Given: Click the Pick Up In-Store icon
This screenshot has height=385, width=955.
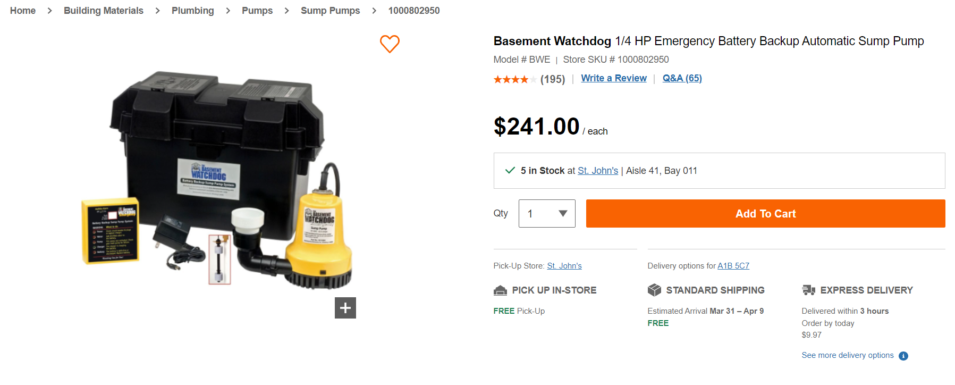Looking at the screenshot, I should click(500, 290).
